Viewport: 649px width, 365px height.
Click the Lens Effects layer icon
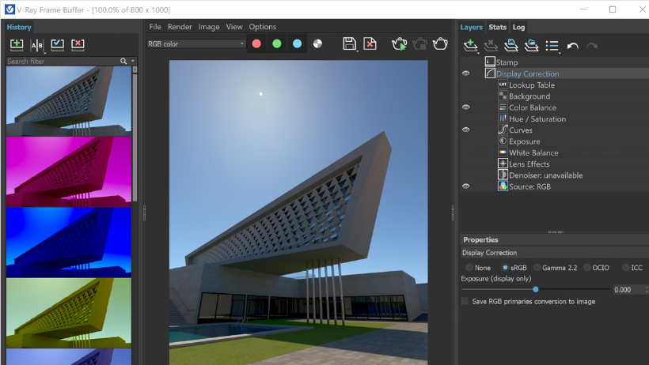(x=503, y=164)
